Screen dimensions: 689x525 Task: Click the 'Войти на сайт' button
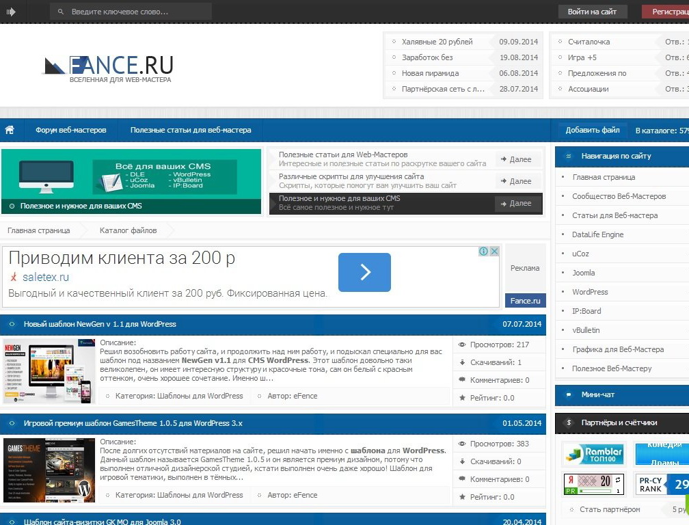592,12
